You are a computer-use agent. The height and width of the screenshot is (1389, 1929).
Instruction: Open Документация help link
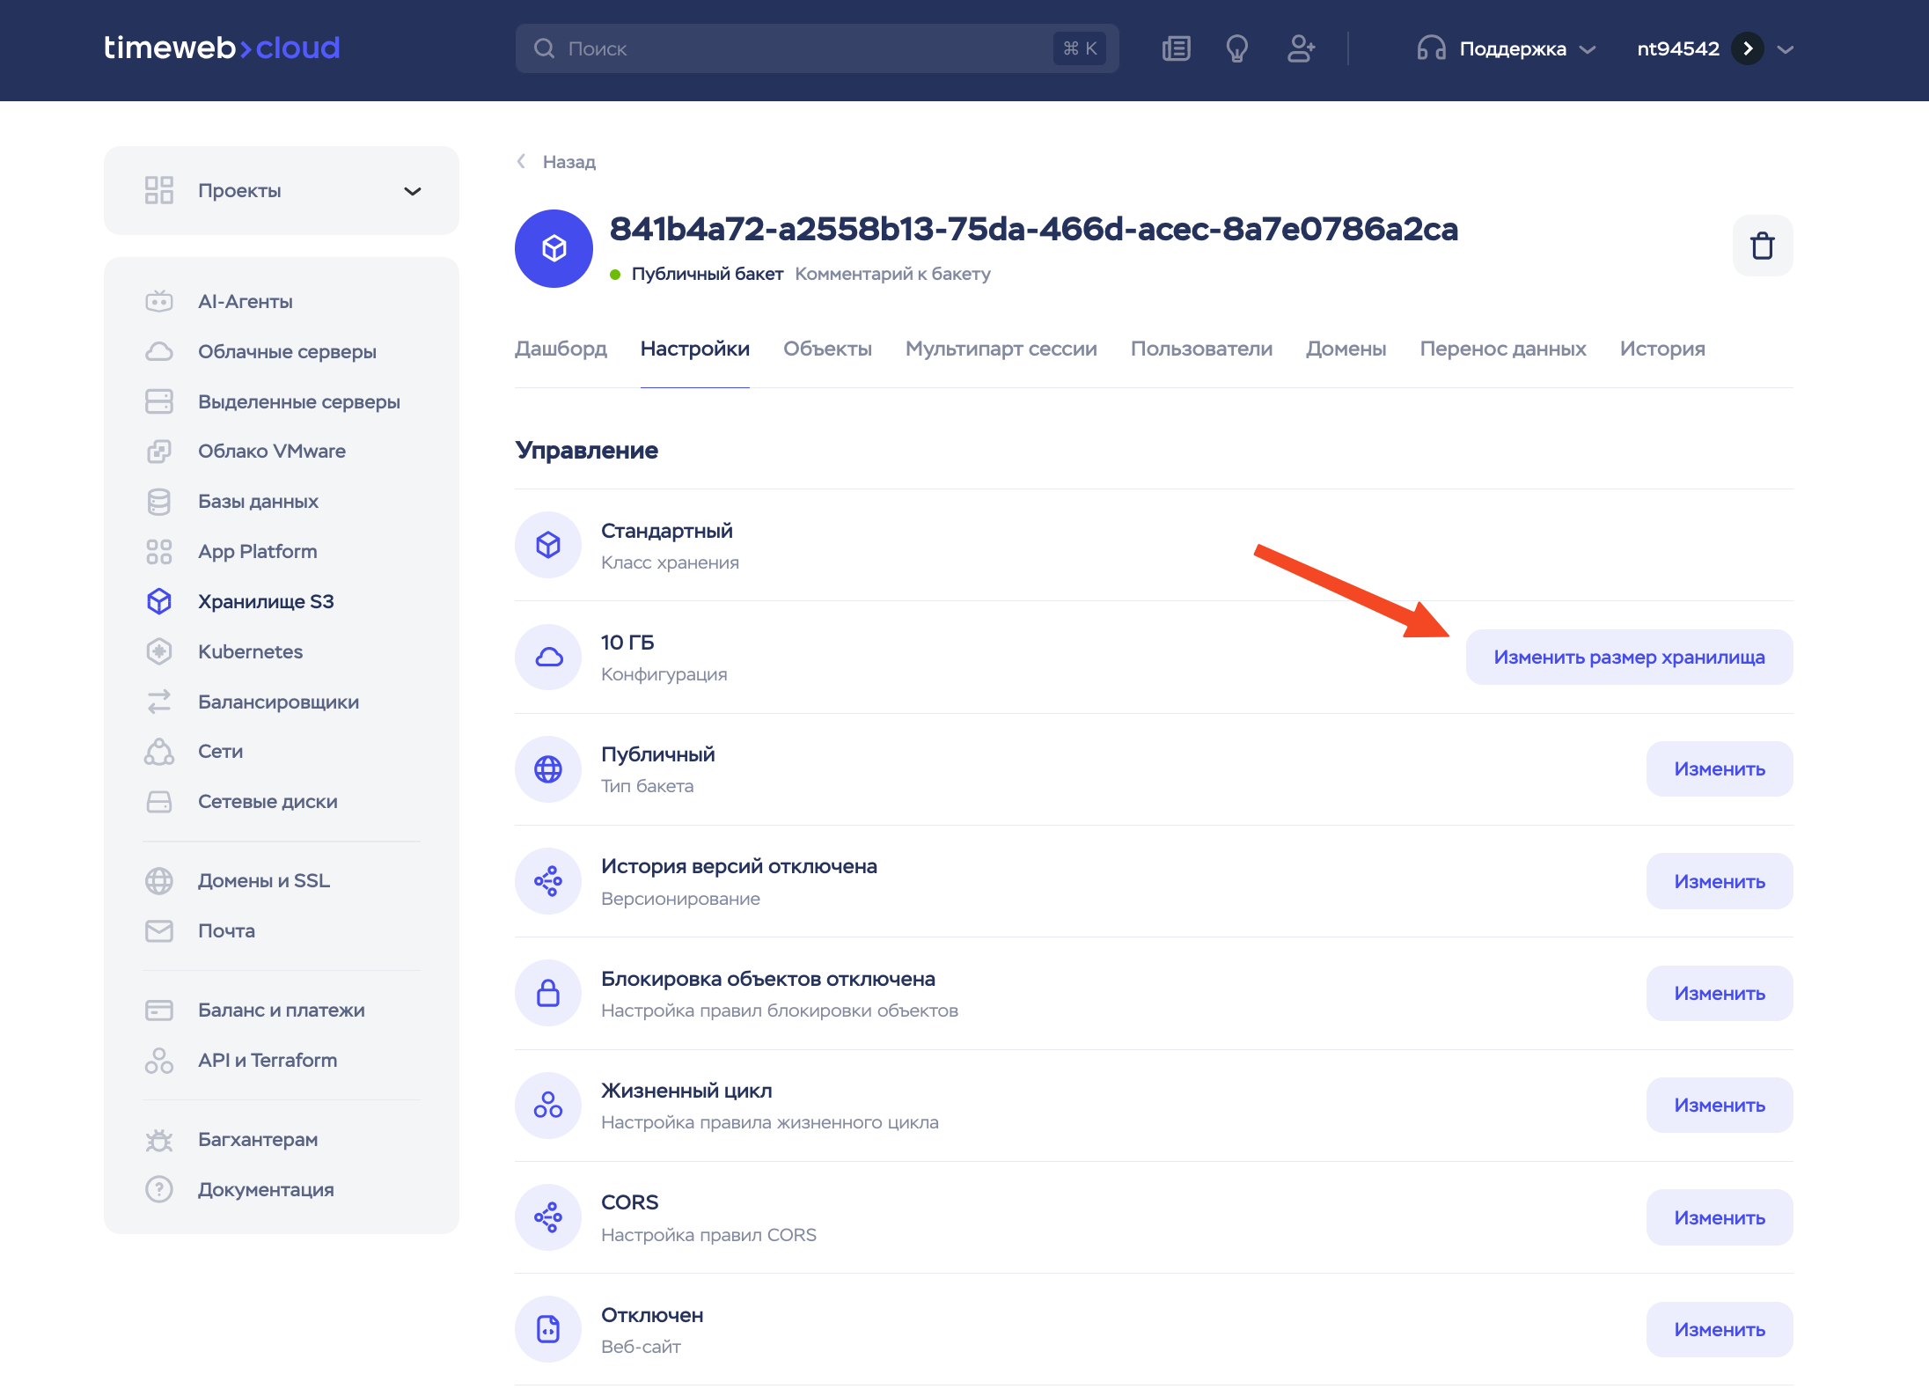point(265,1189)
